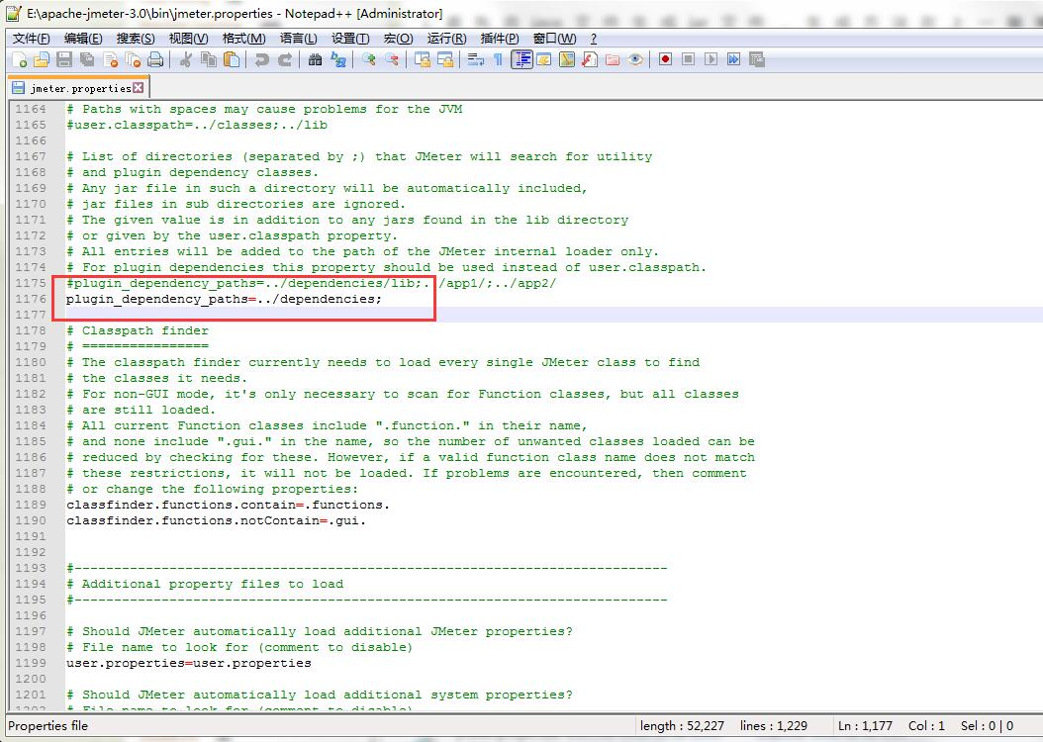Click the '# Classpath finder' comment line
1043x742 pixels.
click(138, 331)
